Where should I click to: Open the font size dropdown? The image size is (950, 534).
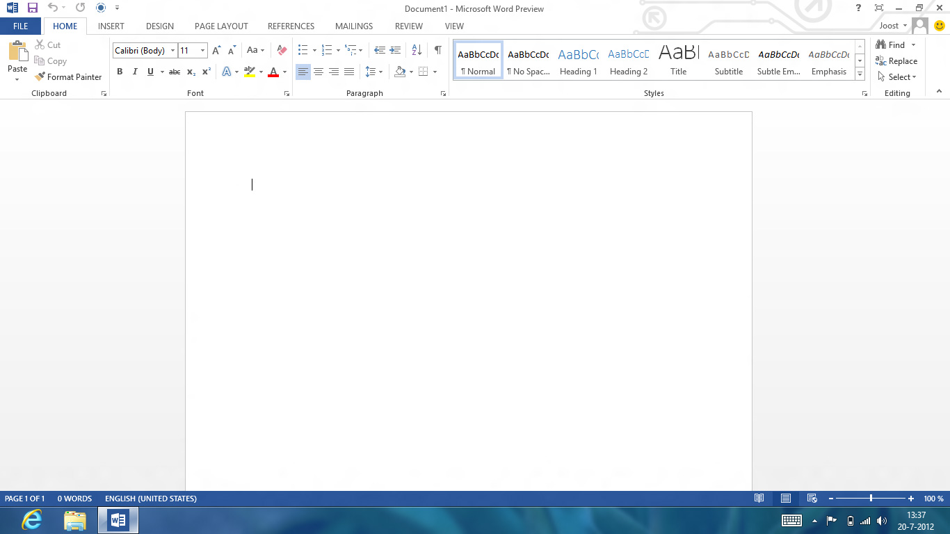tap(202, 51)
